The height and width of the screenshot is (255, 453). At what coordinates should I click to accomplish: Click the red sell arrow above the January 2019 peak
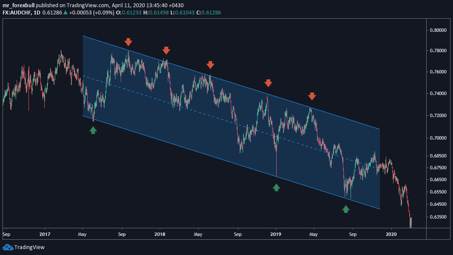coord(268,83)
